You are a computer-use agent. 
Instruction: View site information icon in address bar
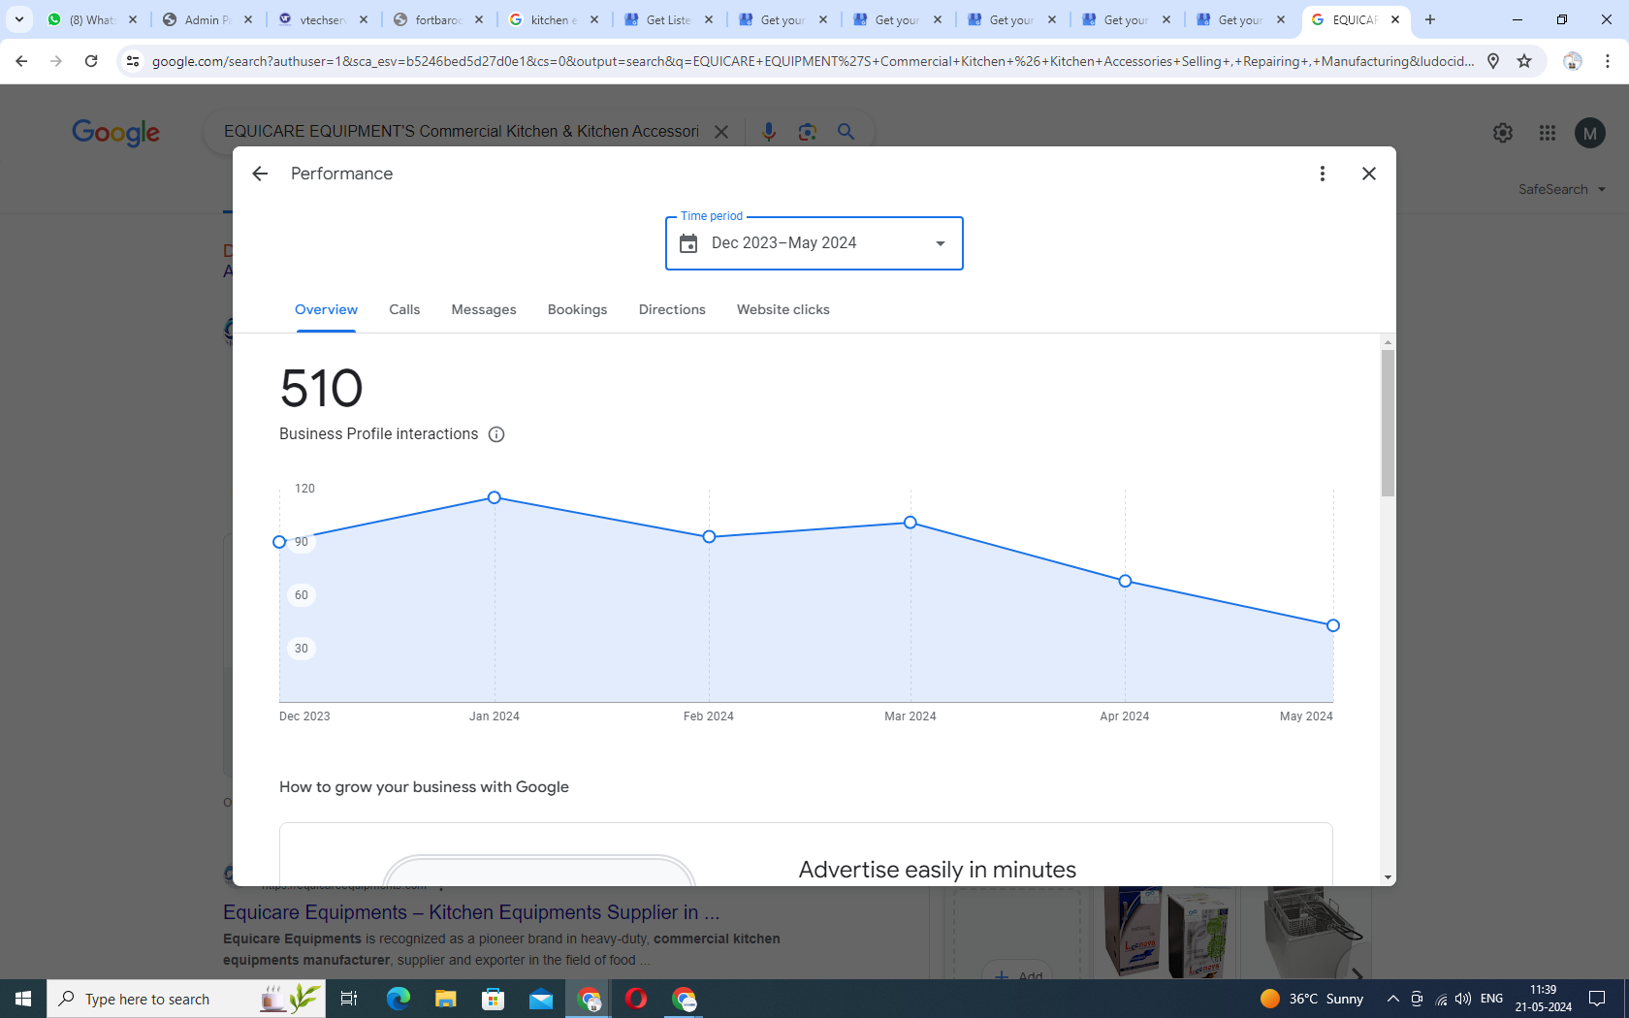point(133,61)
